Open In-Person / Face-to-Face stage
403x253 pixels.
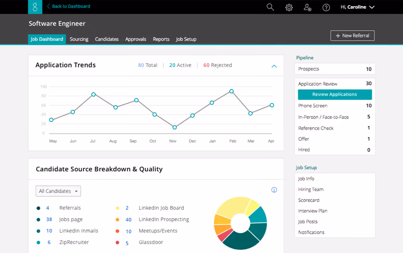[x=335, y=117]
